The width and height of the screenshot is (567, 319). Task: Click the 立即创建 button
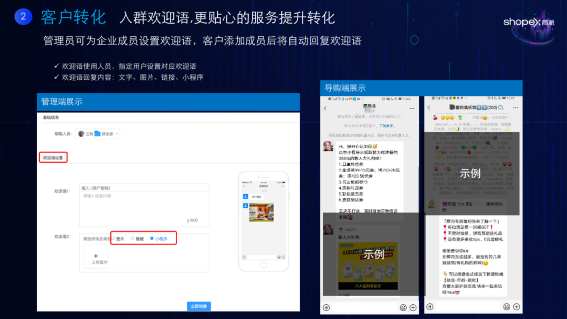tap(198, 306)
